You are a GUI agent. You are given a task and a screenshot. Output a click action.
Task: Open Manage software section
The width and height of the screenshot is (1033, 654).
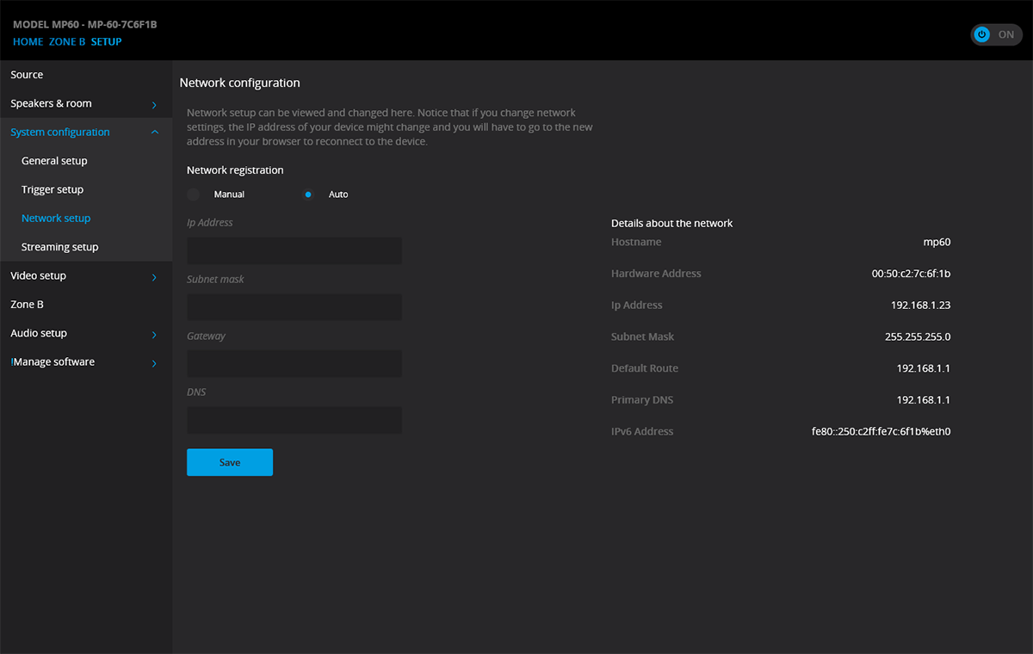(86, 362)
